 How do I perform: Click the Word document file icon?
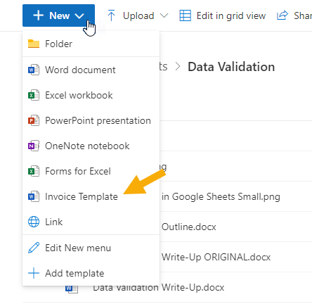point(34,70)
